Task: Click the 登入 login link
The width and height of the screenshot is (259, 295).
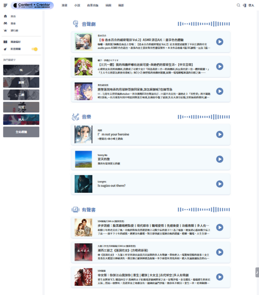Action: tap(251, 5)
